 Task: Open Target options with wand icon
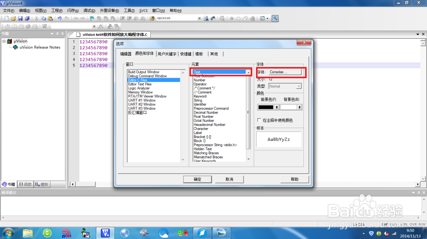(101, 26)
